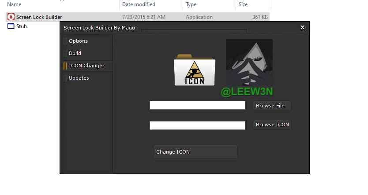Click the gray marker beside Build

click(x=65, y=54)
